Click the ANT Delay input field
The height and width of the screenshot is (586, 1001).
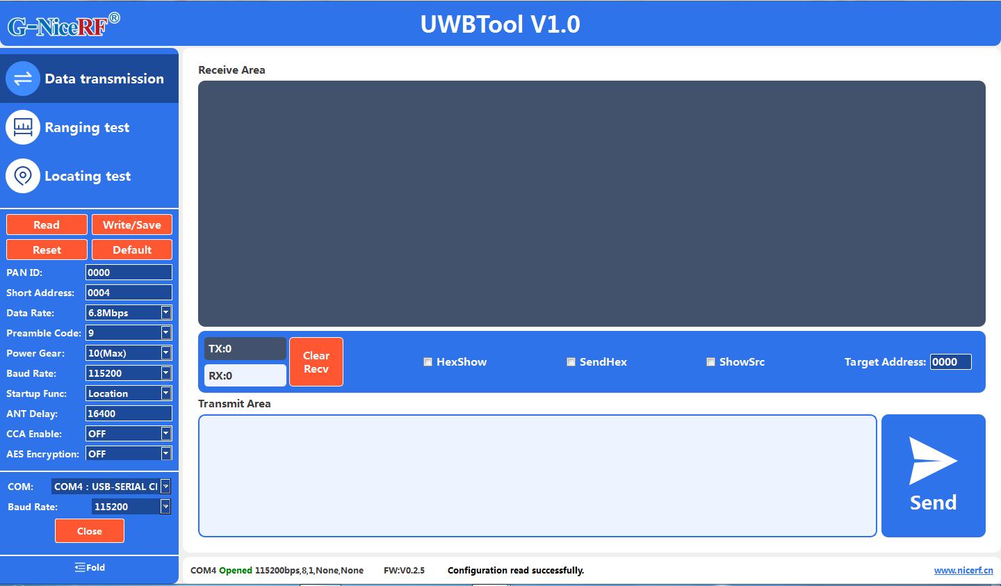click(x=129, y=414)
